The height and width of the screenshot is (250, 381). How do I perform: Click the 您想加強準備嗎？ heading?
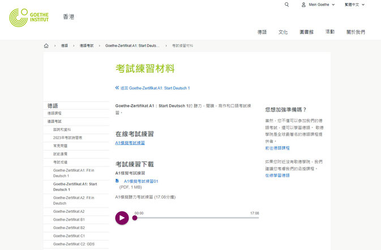click(x=286, y=109)
